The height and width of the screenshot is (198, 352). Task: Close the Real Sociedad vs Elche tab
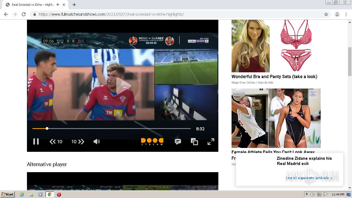(64, 5)
